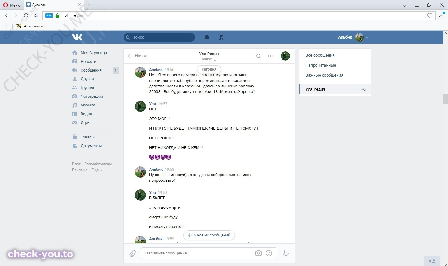Open Группы in the sidebar
The width and height of the screenshot is (448, 266).
pyautogui.click(x=87, y=88)
